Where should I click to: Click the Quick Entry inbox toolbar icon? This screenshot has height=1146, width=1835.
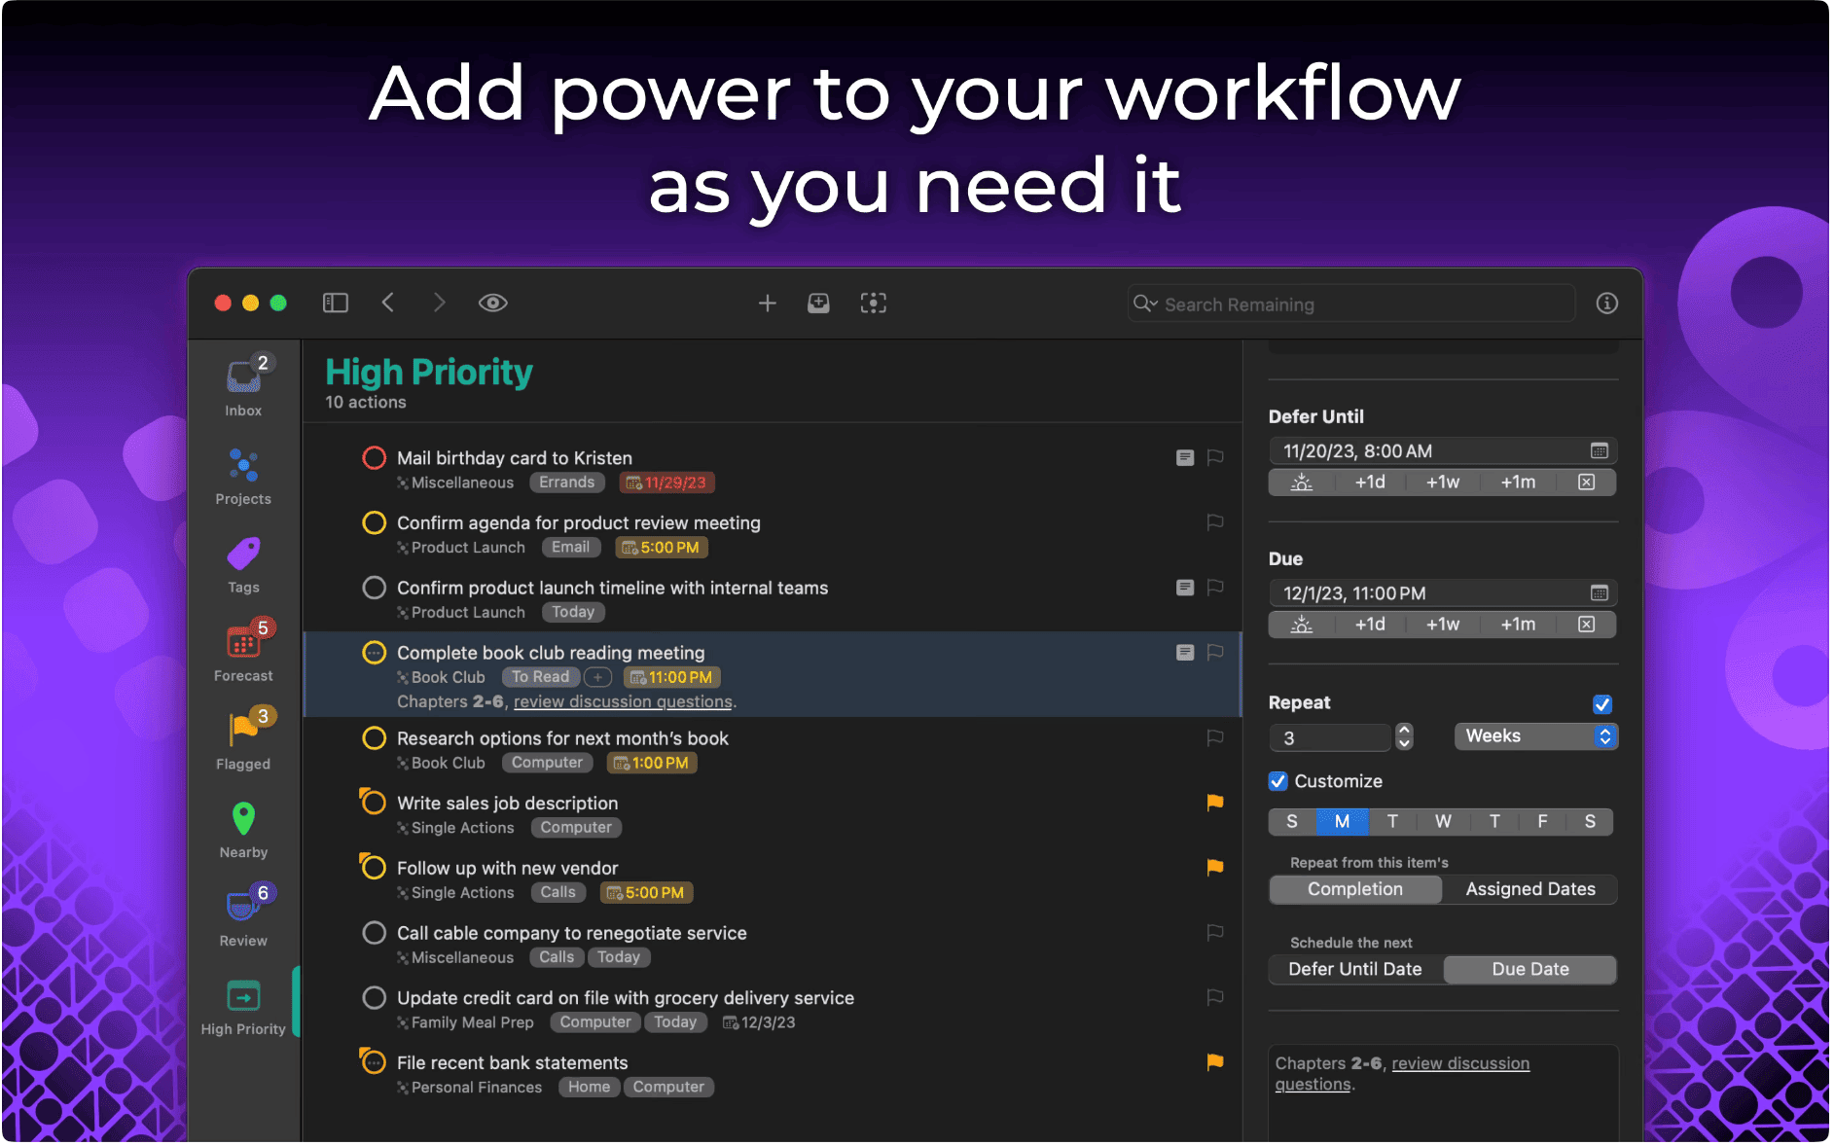click(x=818, y=304)
